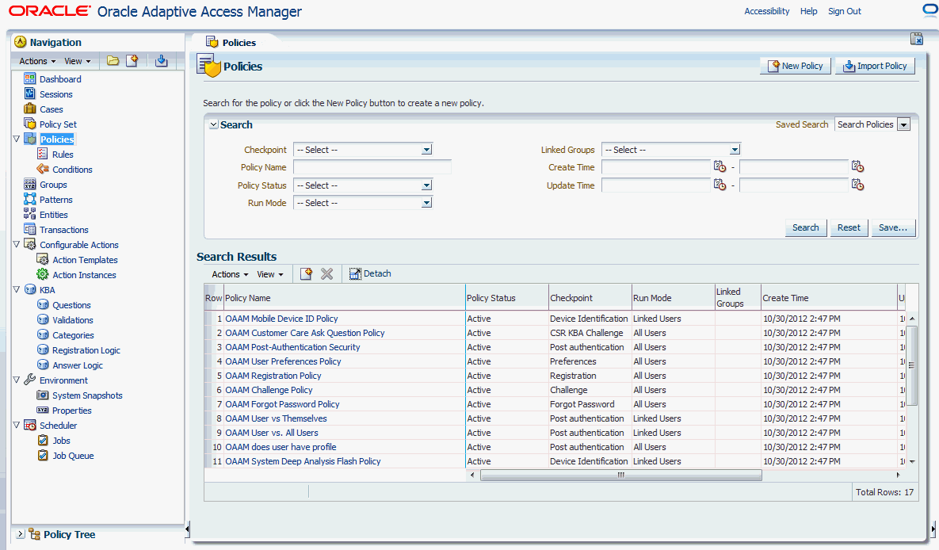Collapse the Configurable Actions node
Image resolution: width=939 pixels, height=550 pixels.
[17, 244]
